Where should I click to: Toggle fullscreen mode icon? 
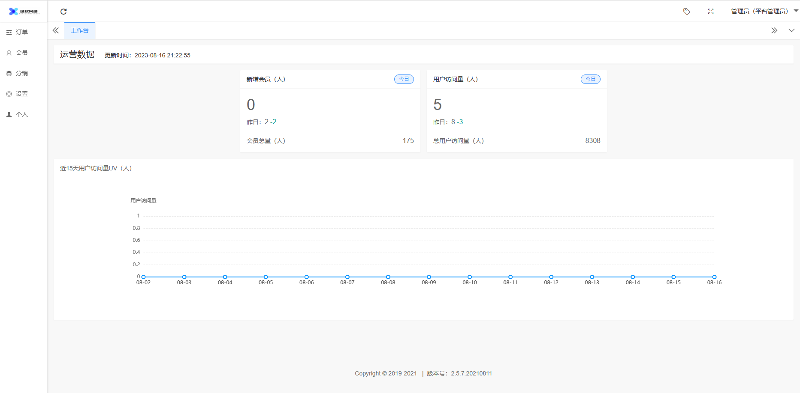(711, 12)
